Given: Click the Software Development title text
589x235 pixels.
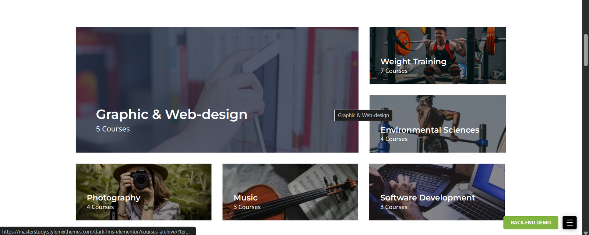Looking at the screenshot, I should pyautogui.click(x=428, y=198).
